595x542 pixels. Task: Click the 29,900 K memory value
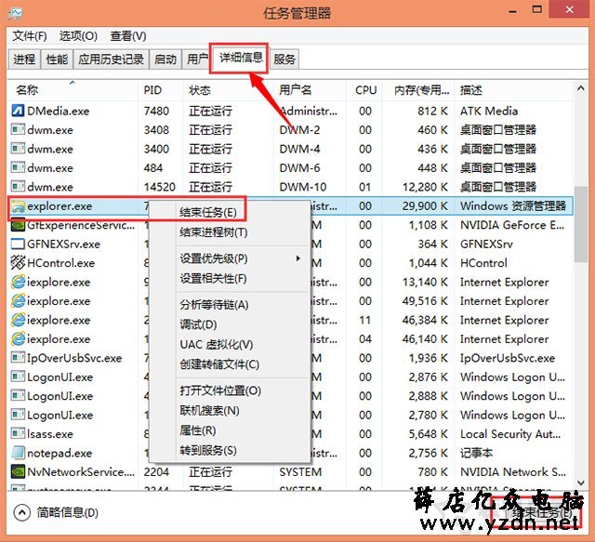pos(425,205)
